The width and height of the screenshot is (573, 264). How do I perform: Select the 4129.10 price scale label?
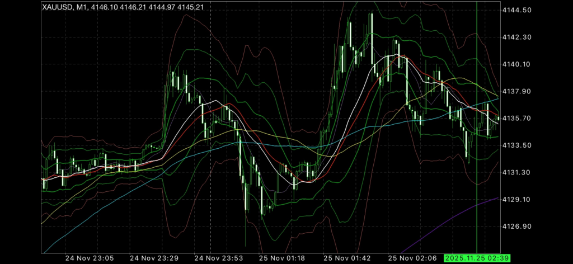tap(517, 200)
